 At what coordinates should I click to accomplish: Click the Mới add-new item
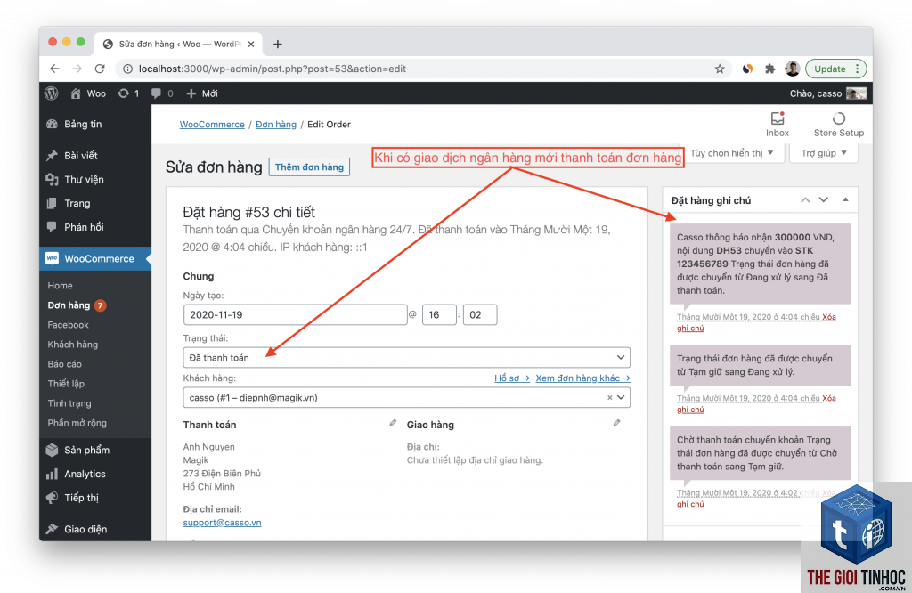[202, 93]
